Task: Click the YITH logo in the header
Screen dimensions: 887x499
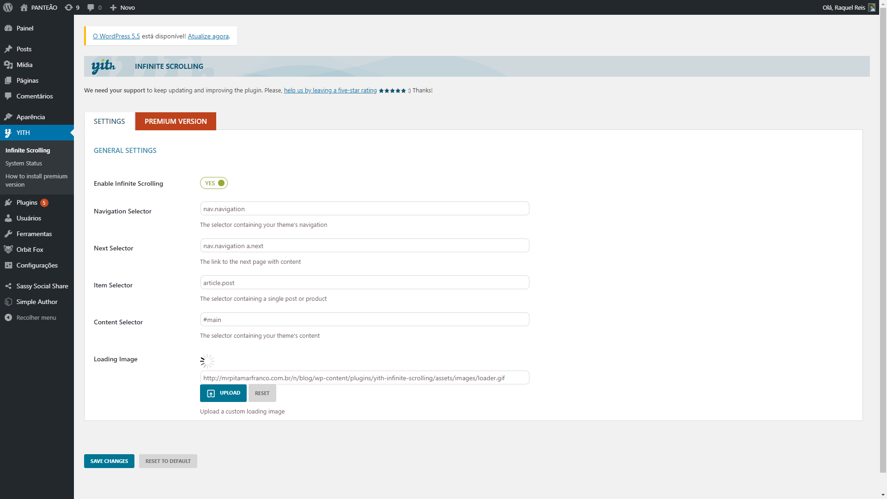Action: pyautogui.click(x=103, y=67)
